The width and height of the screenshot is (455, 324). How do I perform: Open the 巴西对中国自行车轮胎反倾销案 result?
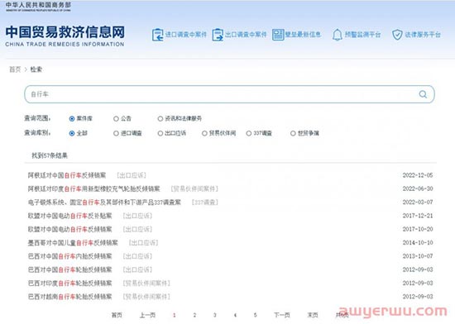(70, 269)
